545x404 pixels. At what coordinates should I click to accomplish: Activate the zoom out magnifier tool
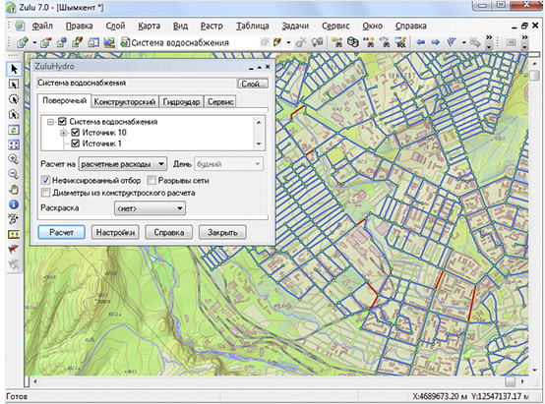tap(14, 174)
